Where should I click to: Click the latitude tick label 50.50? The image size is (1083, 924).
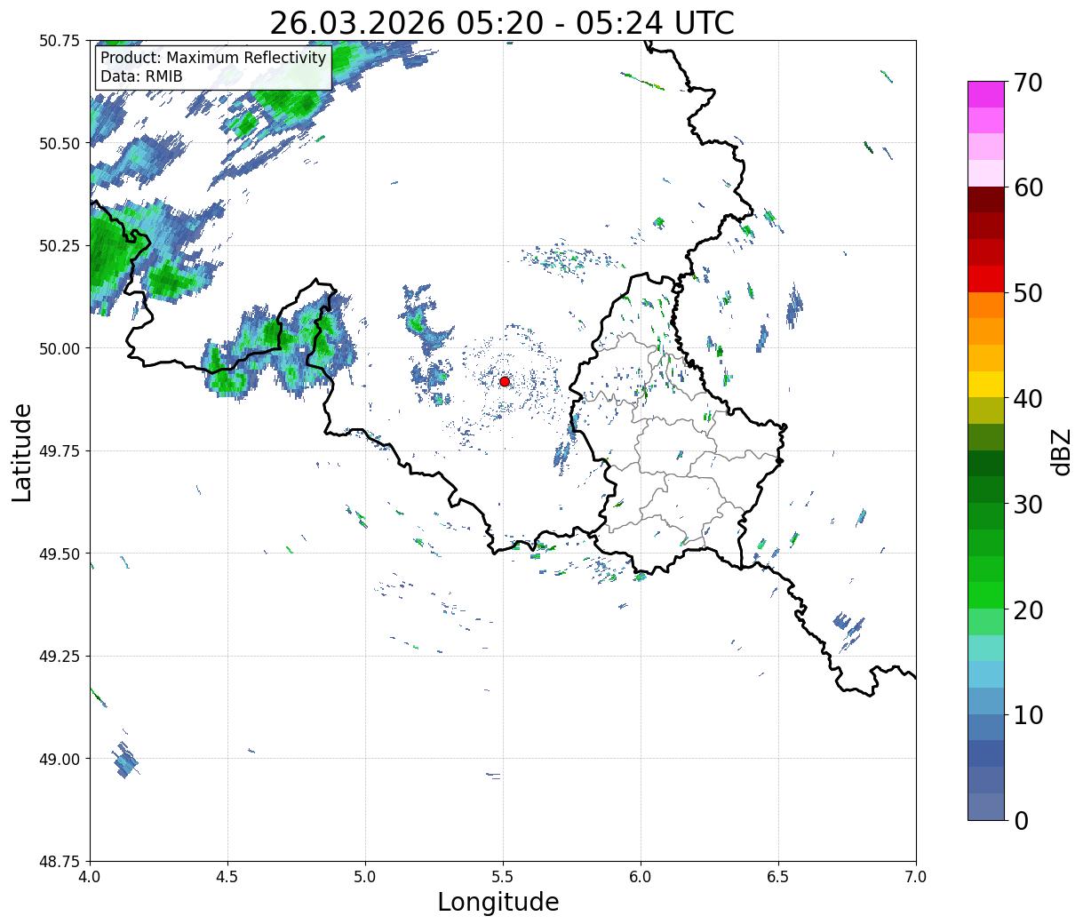coord(60,143)
